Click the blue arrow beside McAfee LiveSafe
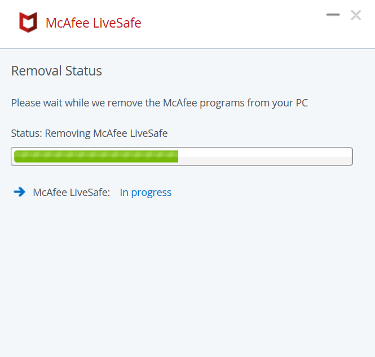The image size is (375, 357). click(x=20, y=192)
